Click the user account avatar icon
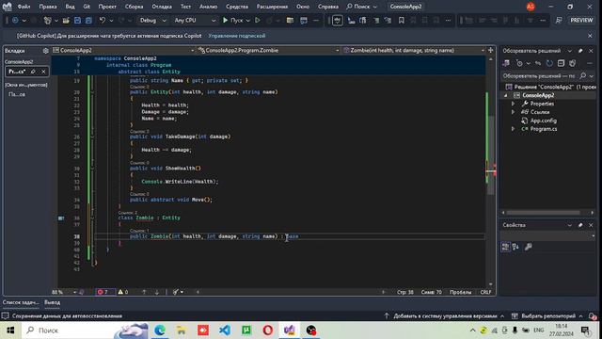The image size is (602, 339). tap(531, 7)
